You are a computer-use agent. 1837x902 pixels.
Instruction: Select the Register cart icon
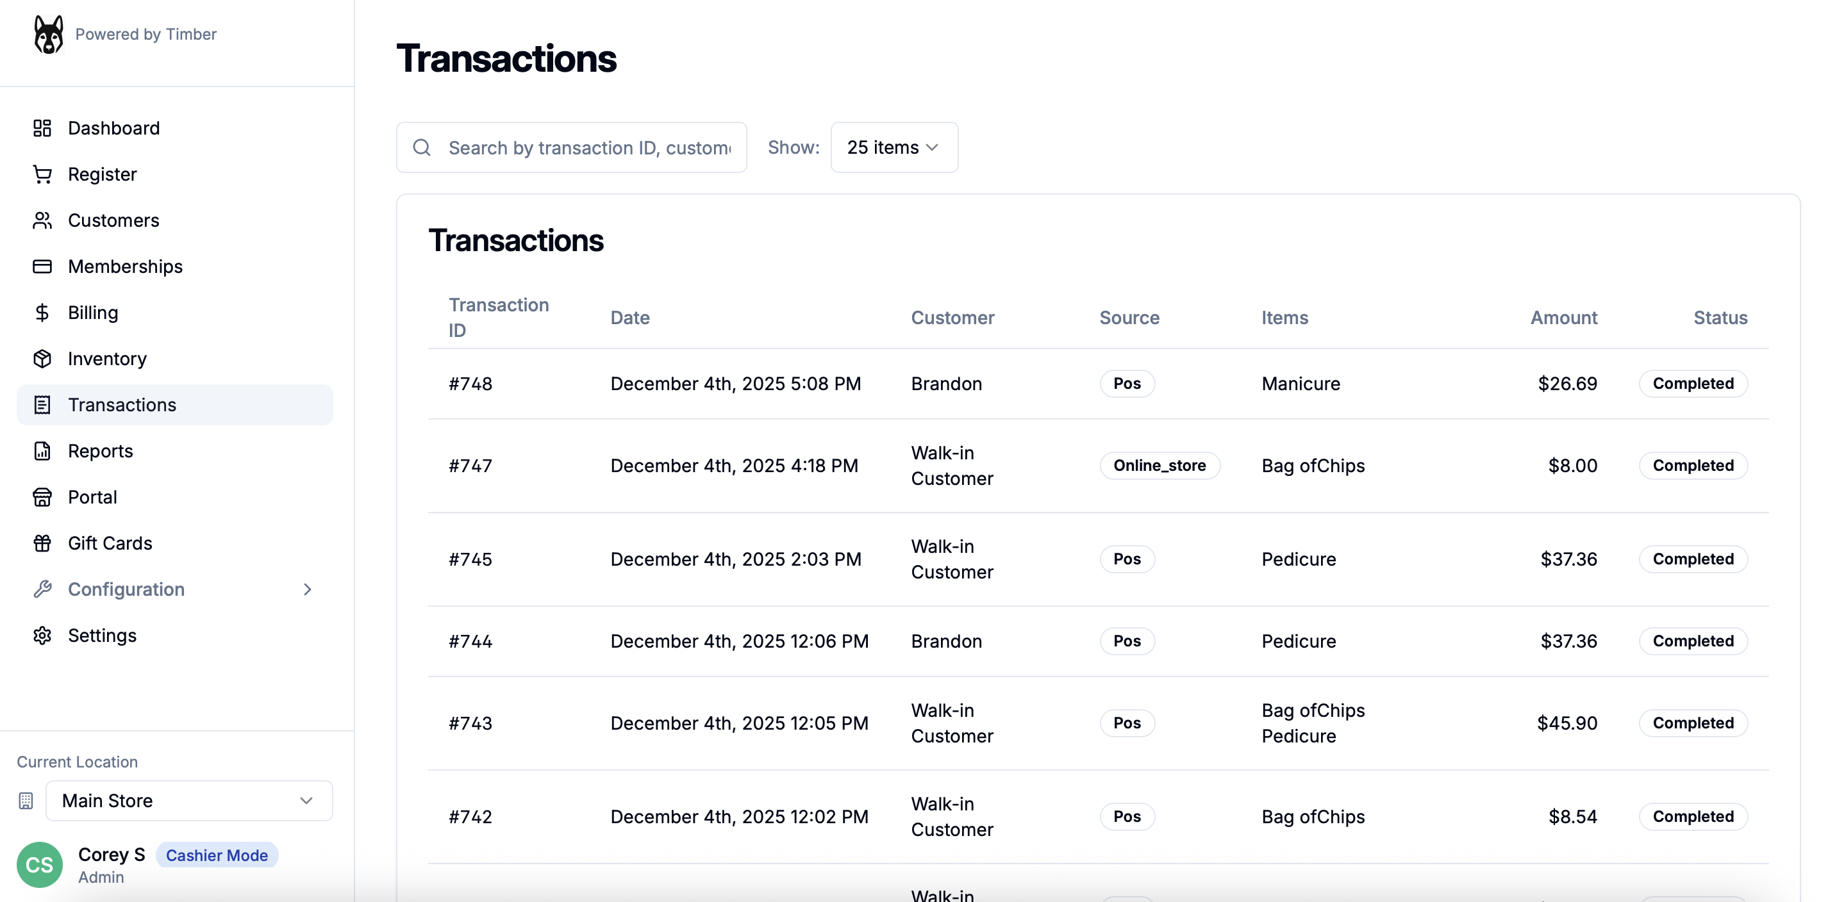[x=42, y=174]
